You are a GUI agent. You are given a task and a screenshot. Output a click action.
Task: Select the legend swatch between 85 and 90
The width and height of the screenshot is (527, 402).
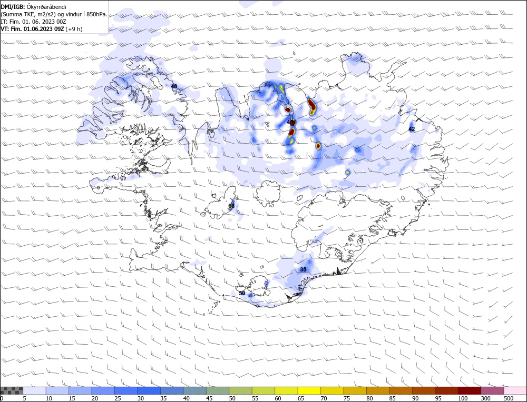pyautogui.click(x=401, y=390)
